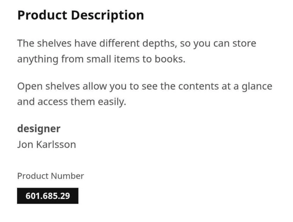293x222 pixels.
Task: Click the word 'contents' in the second paragraph
Action: (x=198, y=87)
